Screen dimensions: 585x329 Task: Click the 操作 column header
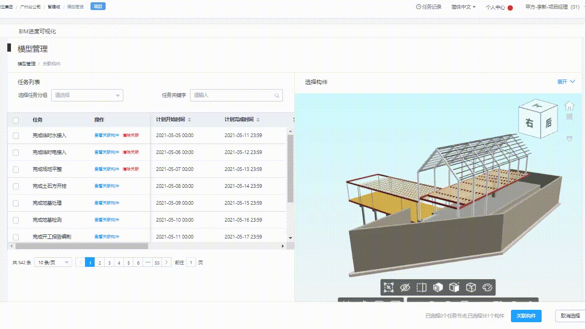99,120
